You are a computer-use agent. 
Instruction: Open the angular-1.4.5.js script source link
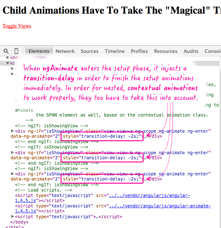(149, 195)
